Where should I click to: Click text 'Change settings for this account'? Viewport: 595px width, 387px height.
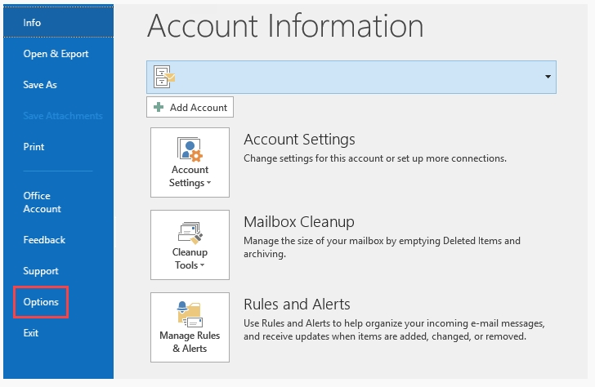point(314,158)
